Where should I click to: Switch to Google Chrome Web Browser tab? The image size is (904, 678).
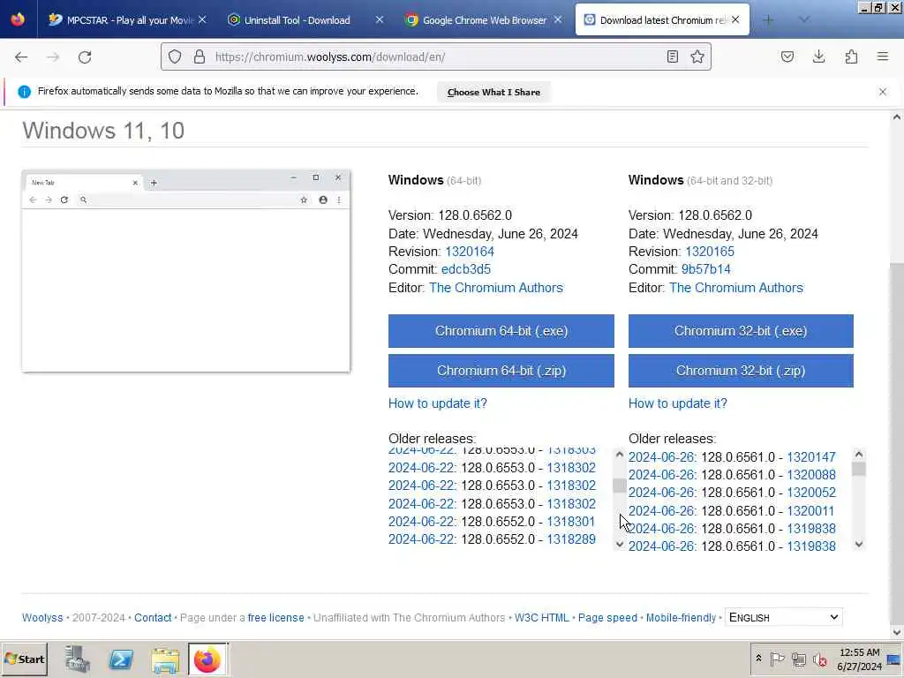tap(485, 20)
